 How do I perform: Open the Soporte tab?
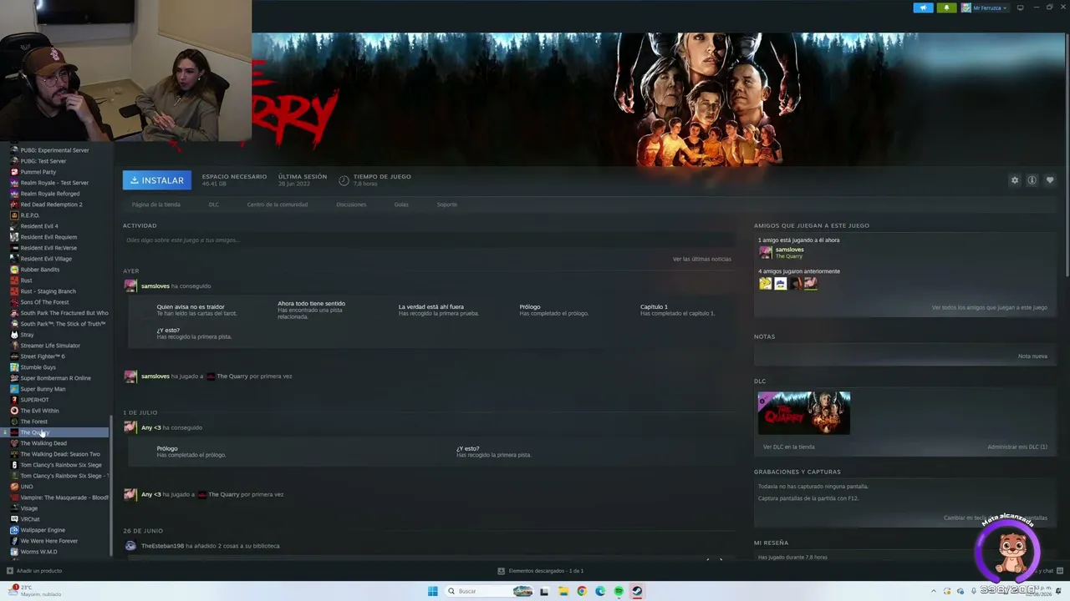tap(446, 205)
